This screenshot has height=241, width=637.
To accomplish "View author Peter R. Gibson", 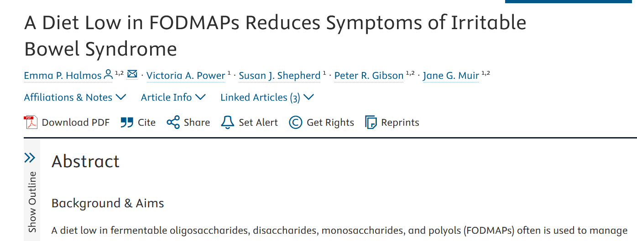I will (369, 76).
